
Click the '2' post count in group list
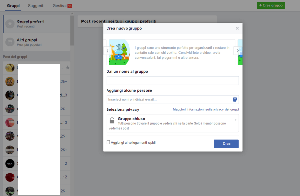(x=66, y=163)
